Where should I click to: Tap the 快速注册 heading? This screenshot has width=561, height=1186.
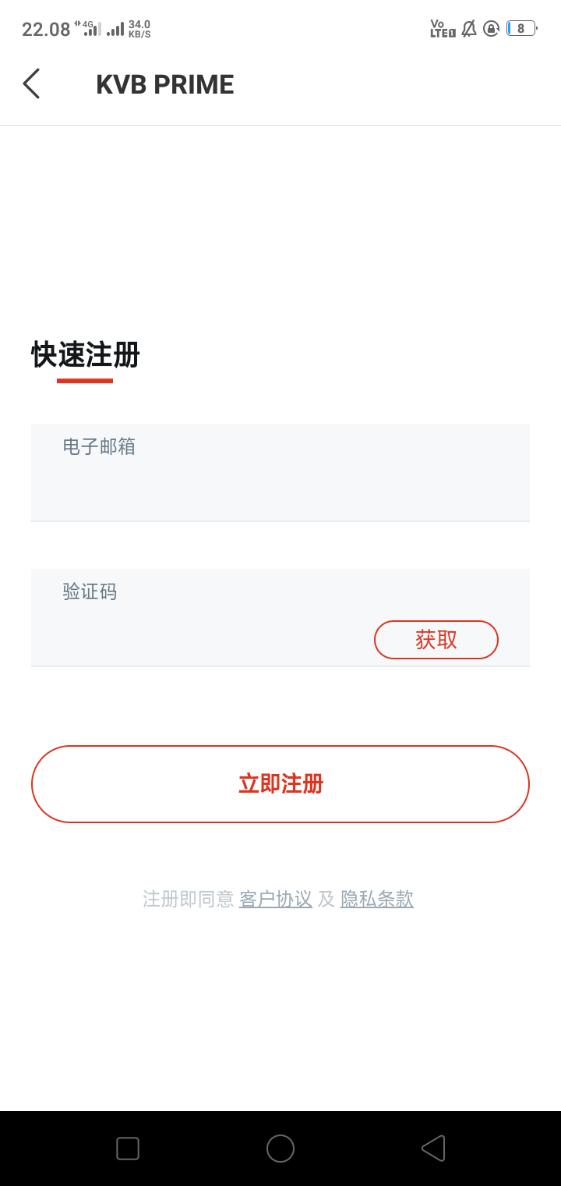pyautogui.click(x=86, y=355)
